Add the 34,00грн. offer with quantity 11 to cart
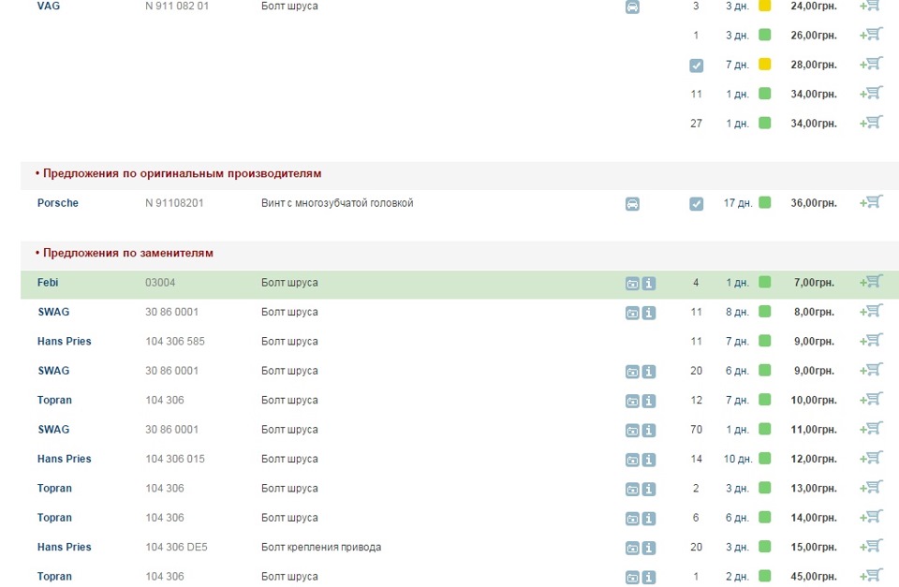This screenshot has width=899, height=587. [x=871, y=93]
